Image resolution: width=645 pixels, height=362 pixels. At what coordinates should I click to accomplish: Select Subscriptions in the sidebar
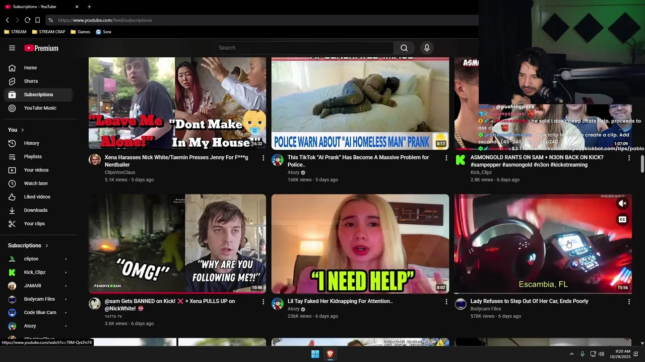(38, 95)
